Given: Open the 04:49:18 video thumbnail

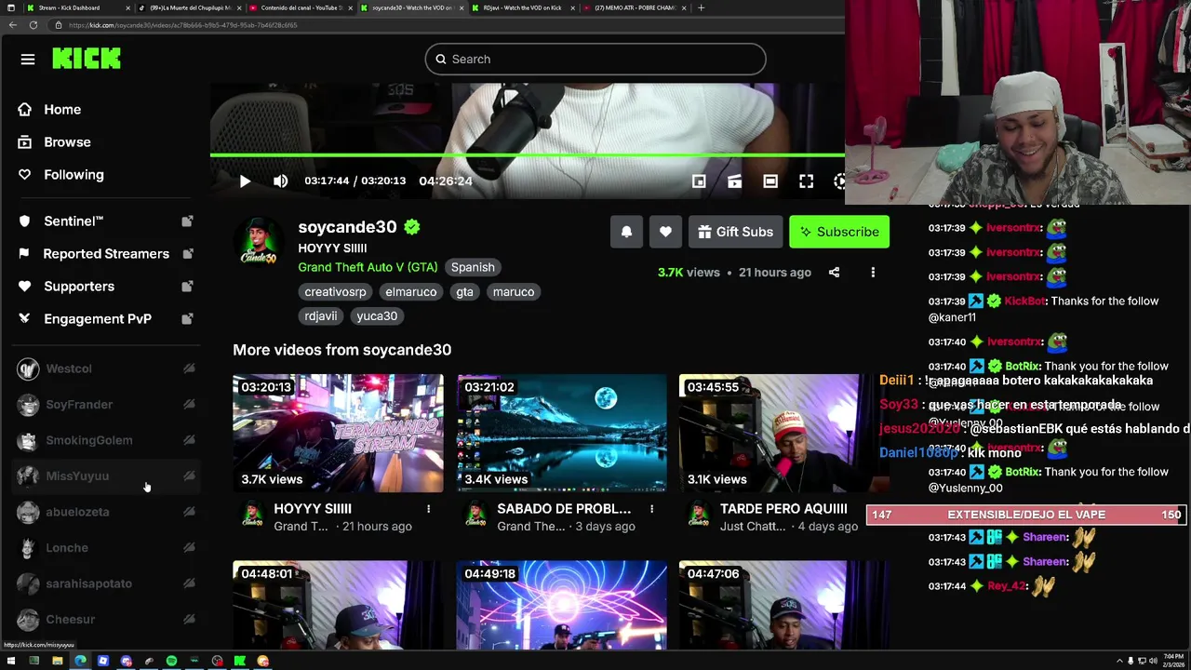Looking at the screenshot, I should point(561,605).
